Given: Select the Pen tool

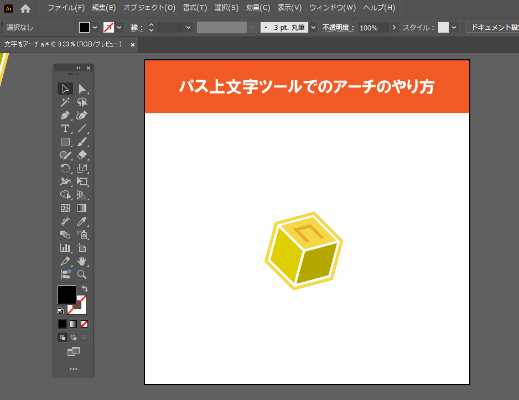Looking at the screenshot, I should pyautogui.click(x=65, y=116).
